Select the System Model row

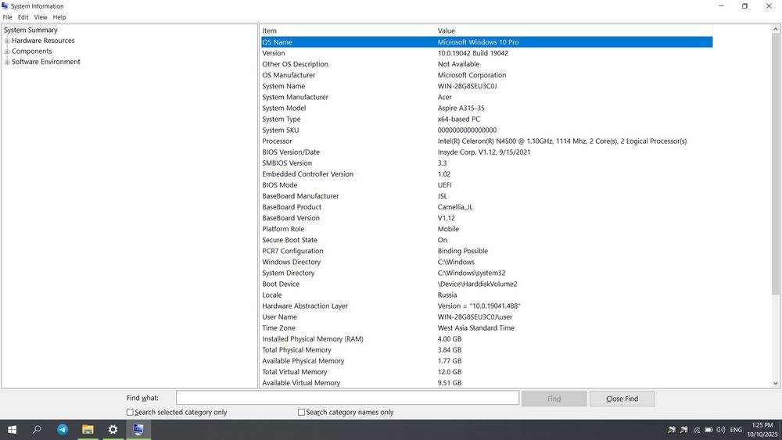486,108
